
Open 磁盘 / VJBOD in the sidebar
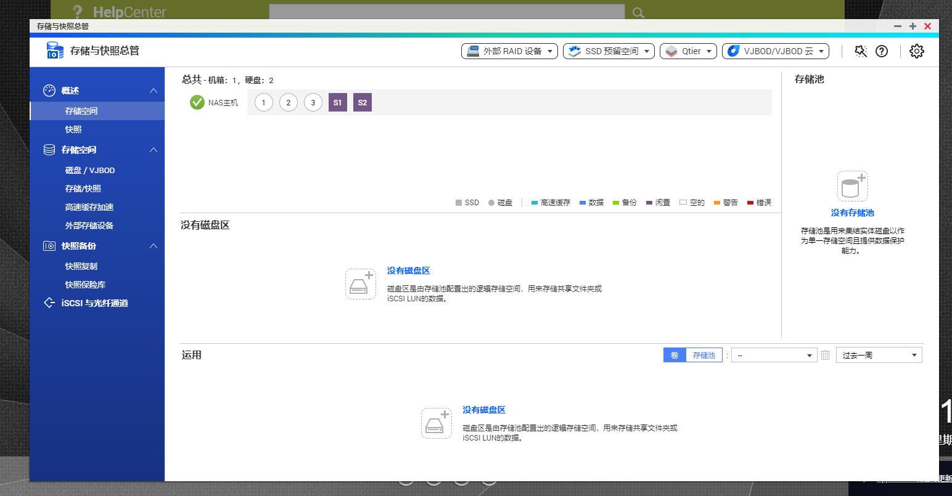[x=90, y=170]
